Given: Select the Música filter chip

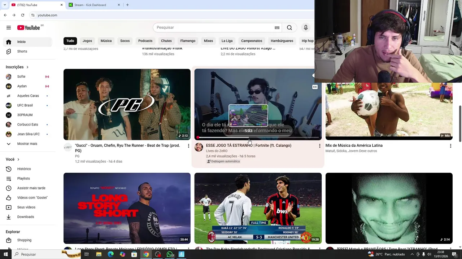Looking at the screenshot, I should (106, 41).
